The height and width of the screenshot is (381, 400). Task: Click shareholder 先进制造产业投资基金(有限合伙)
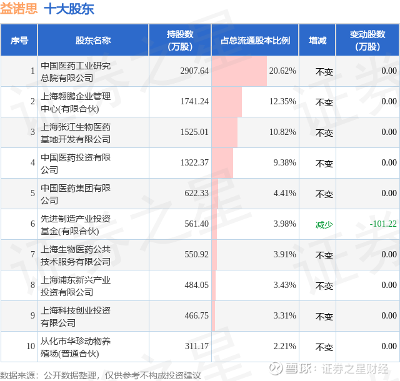click(76, 225)
